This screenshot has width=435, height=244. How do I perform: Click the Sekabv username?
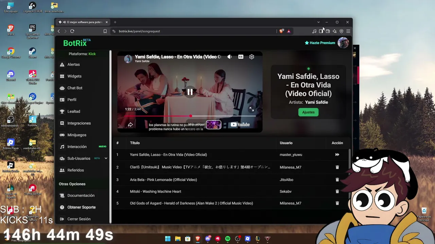pos(286,191)
